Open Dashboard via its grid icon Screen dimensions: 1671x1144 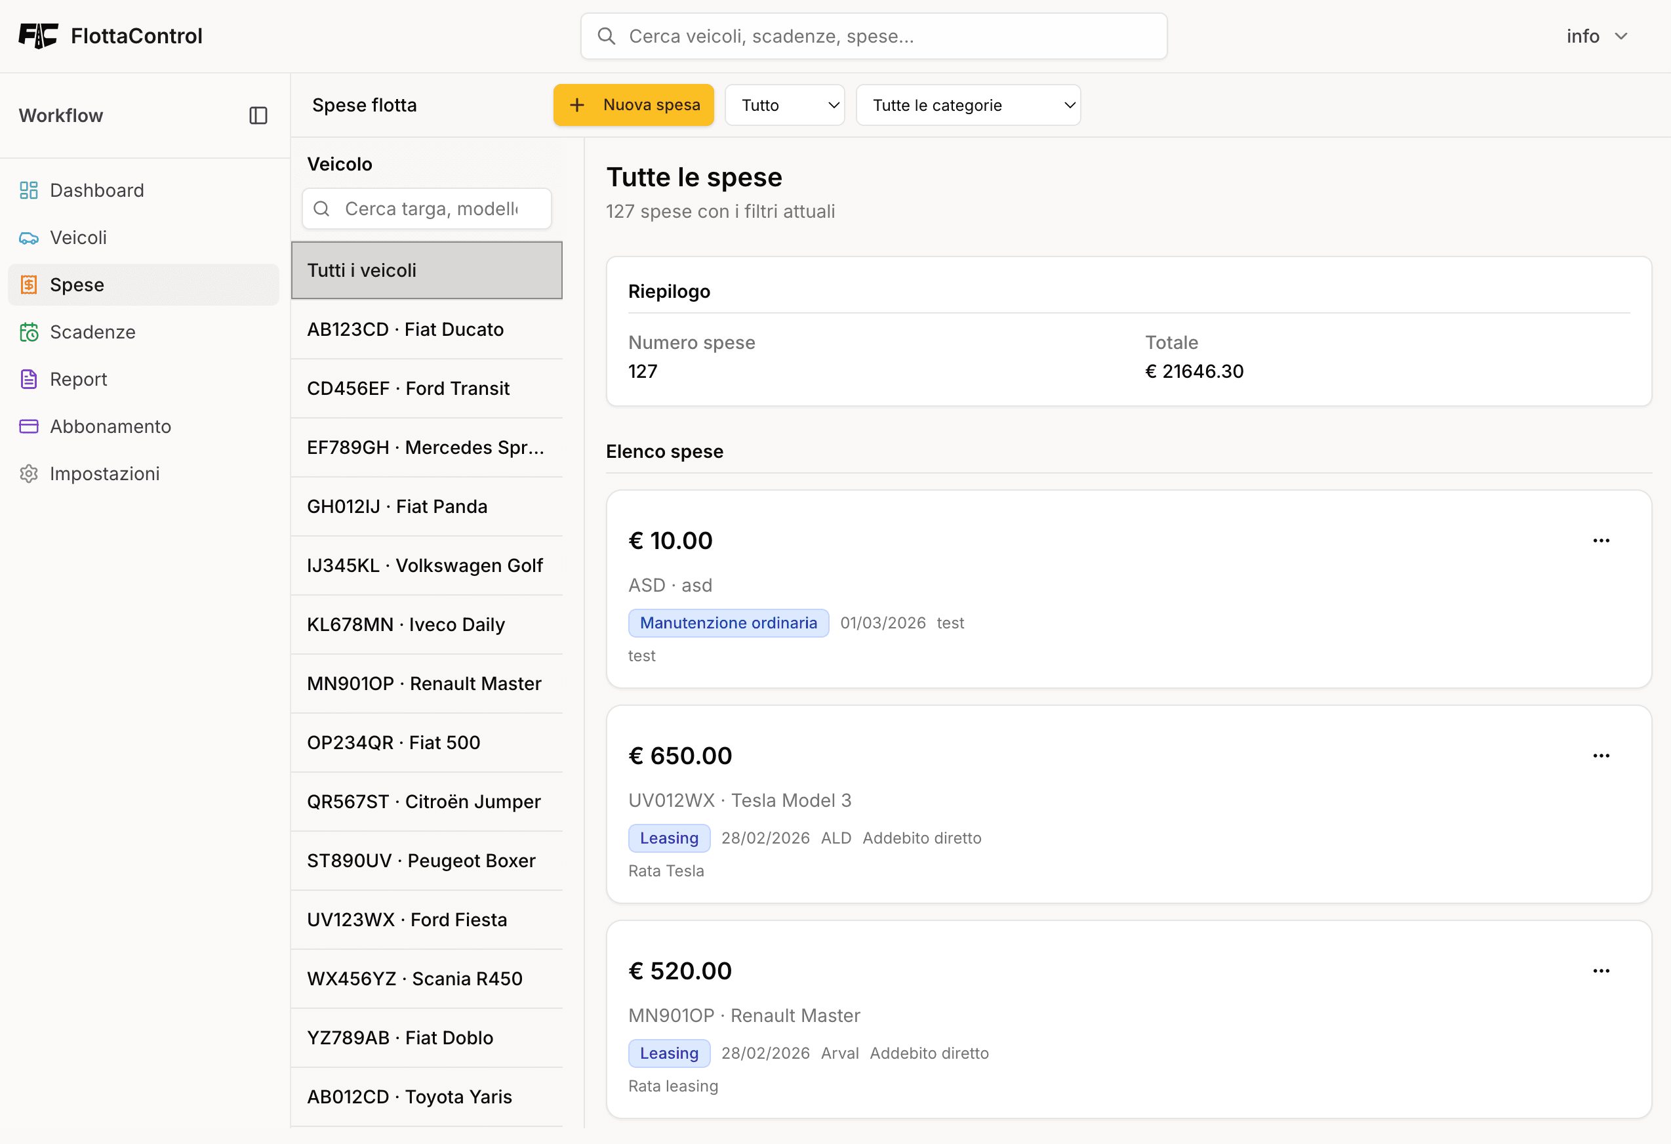(x=29, y=190)
